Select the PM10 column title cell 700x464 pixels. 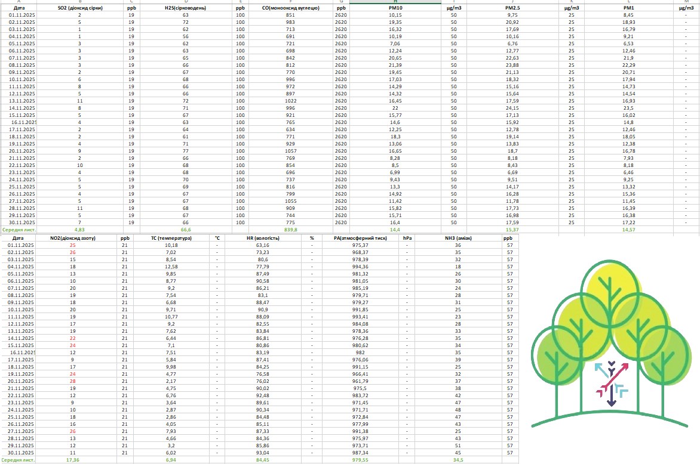click(394, 8)
